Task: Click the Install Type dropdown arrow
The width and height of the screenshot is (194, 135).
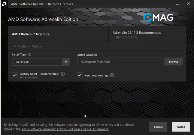Action: click(66, 62)
